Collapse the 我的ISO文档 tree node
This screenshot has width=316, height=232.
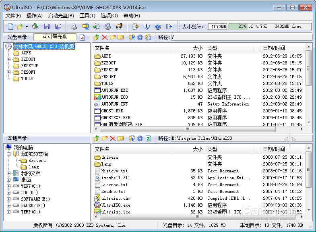(x=9, y=154)
